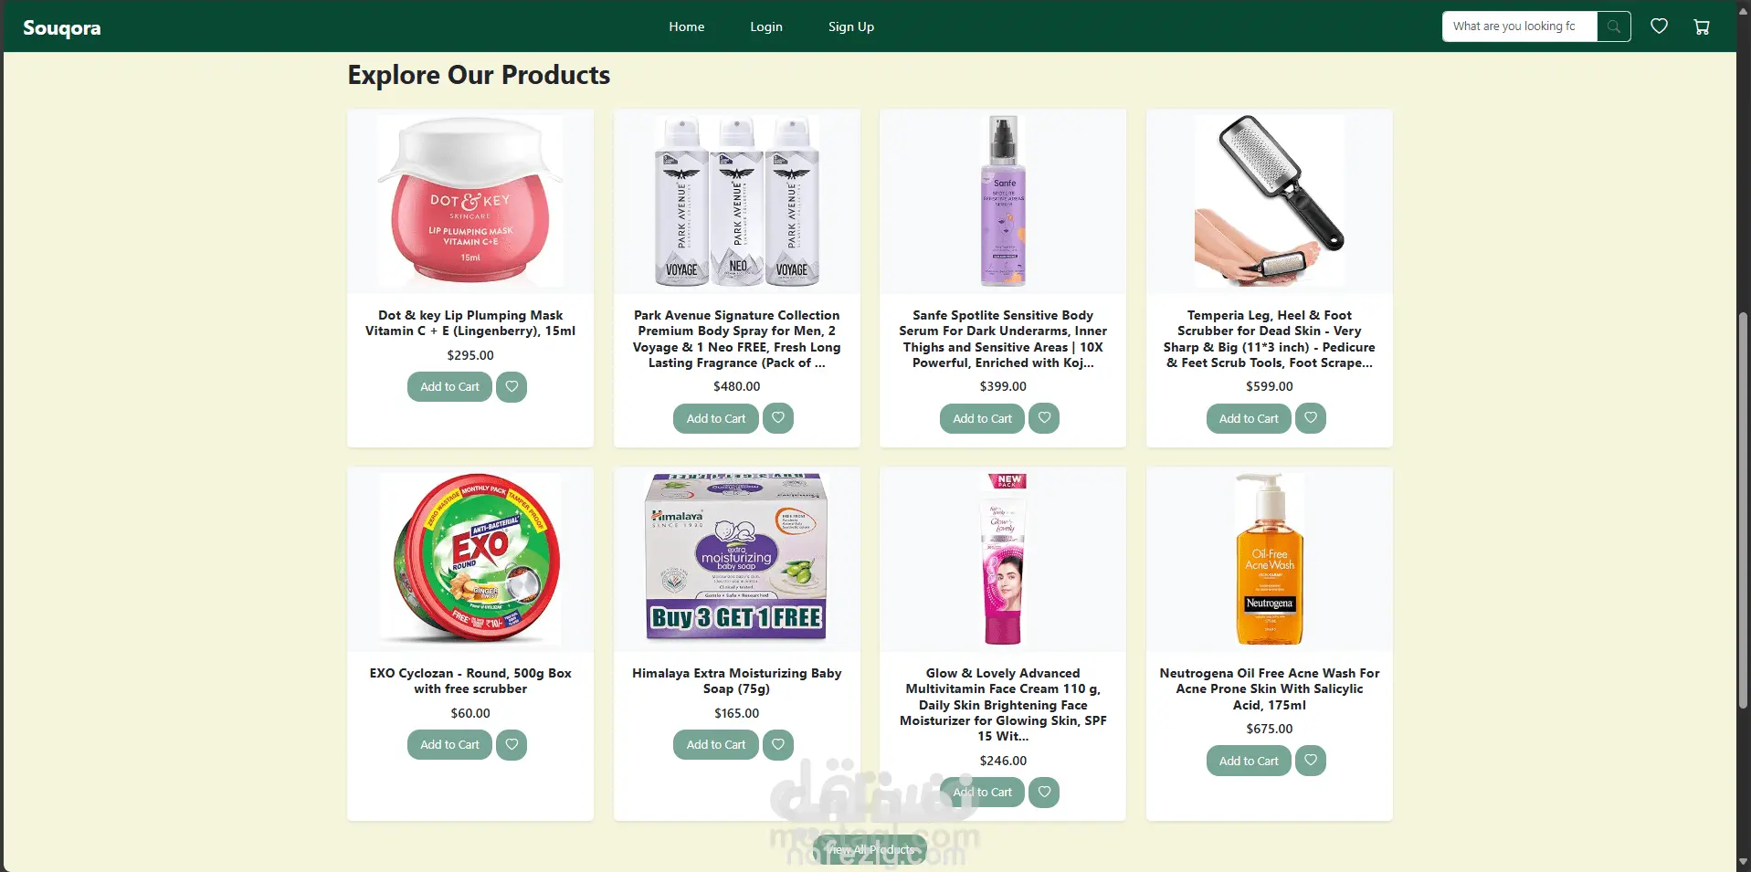Click heart icon for Glow & Lovely cream
Screen dimensions: 1751x872
coord(1044,792)
